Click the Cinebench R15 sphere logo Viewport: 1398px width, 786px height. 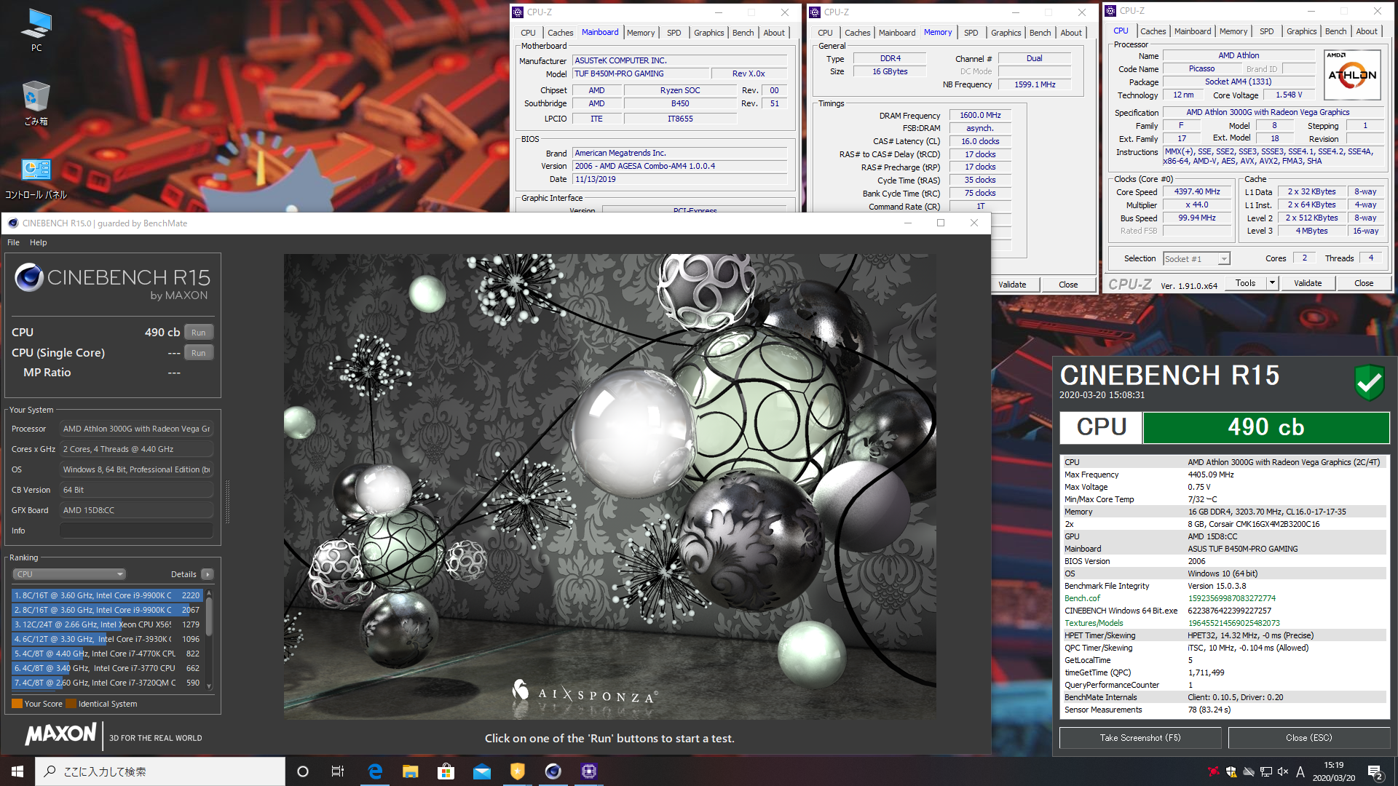(29, 278)
